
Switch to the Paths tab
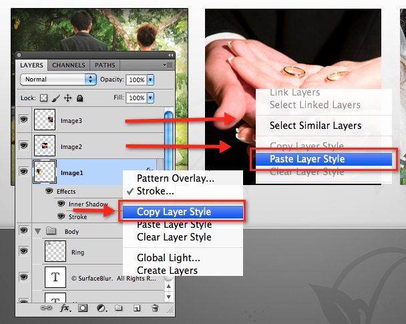tap(105, 65)
